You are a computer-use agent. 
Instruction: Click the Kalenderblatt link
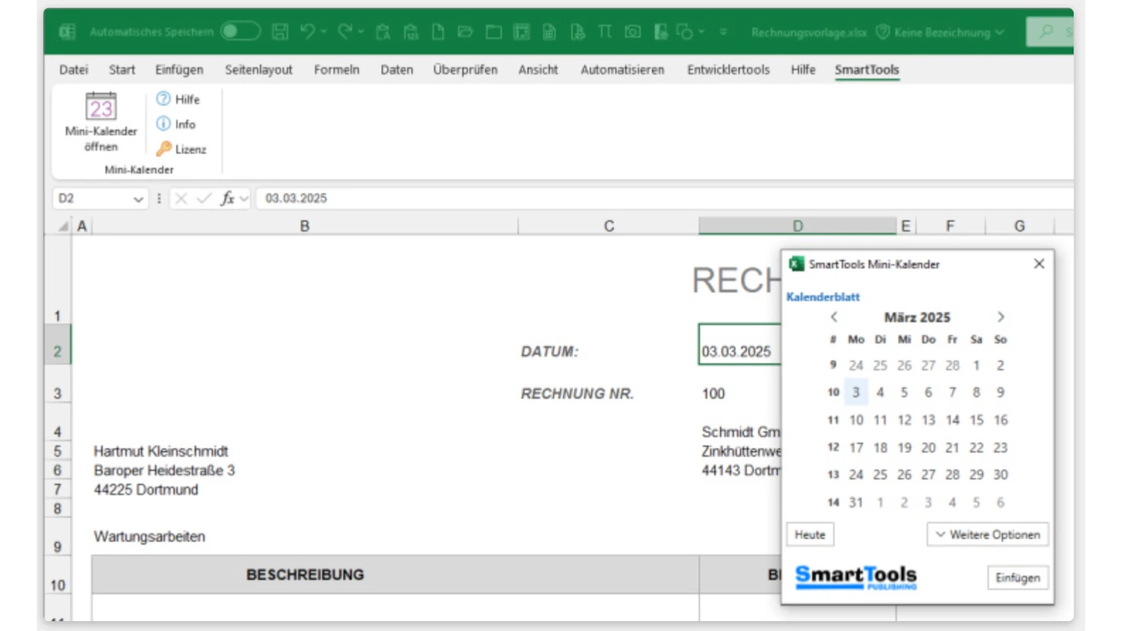pos(823,297)
